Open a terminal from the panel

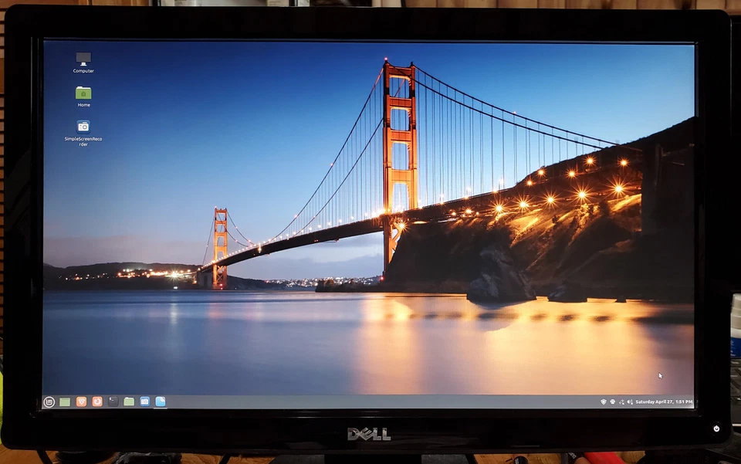(113, 401)
